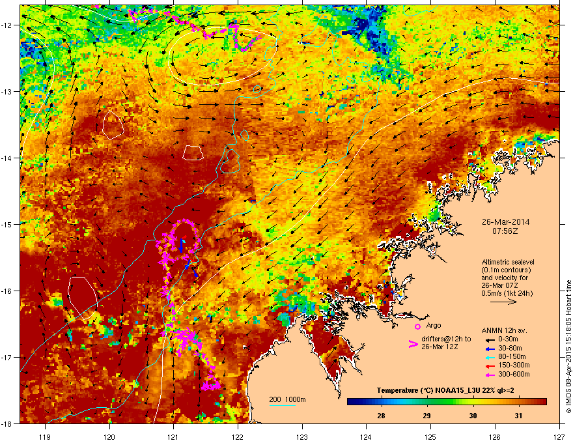
Task: Click the Altimetric sealevel label
Action: click(x=508, y=262)
